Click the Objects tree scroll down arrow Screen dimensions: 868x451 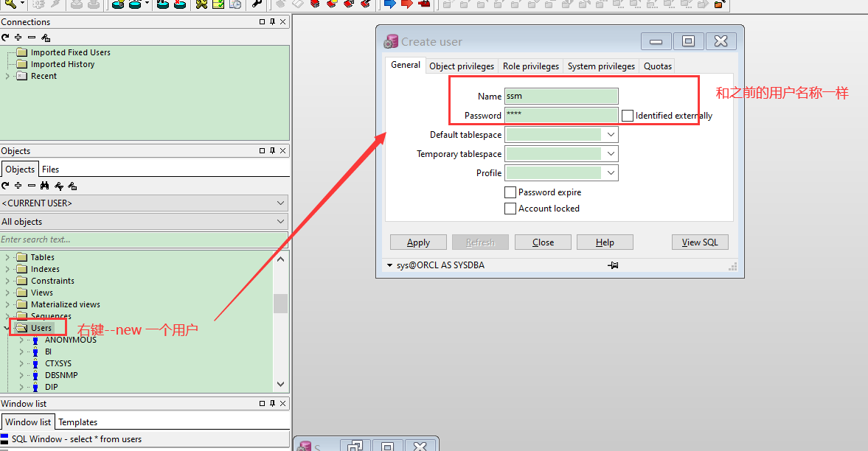[281, 384]
